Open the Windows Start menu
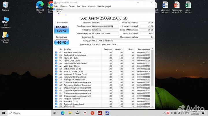The height and width of the screenshot is (116, 208). pyautogui.click(x=3, y=113)
